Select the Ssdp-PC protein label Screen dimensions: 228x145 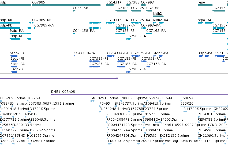coord(17,69)
